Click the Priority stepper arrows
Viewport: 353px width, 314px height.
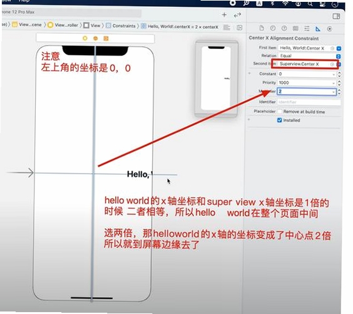click(339, 83)
